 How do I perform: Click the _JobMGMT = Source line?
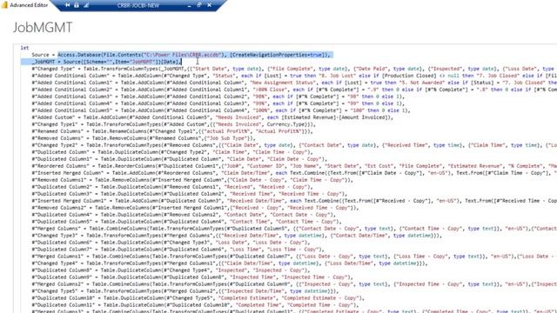click(107, 62)
